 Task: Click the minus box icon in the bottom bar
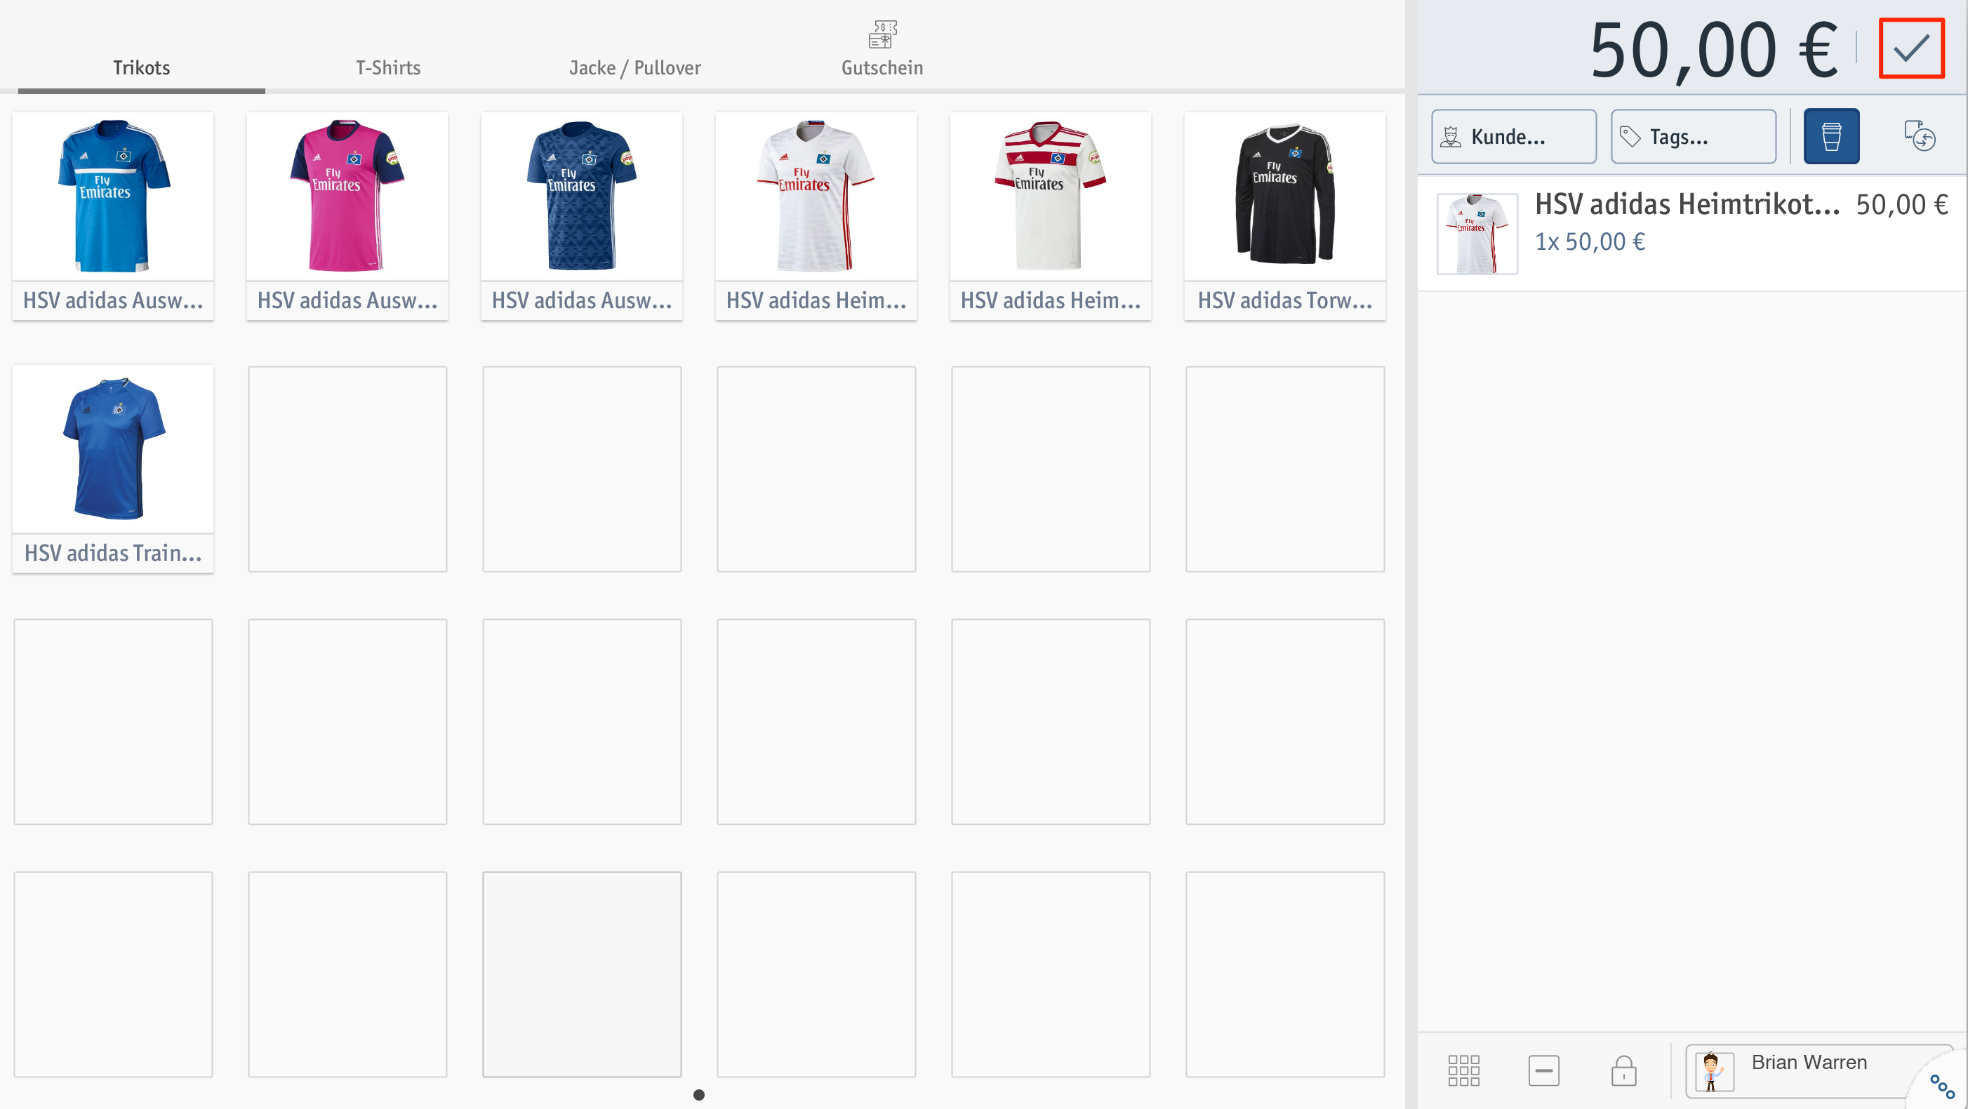tap(1543, 1070)
